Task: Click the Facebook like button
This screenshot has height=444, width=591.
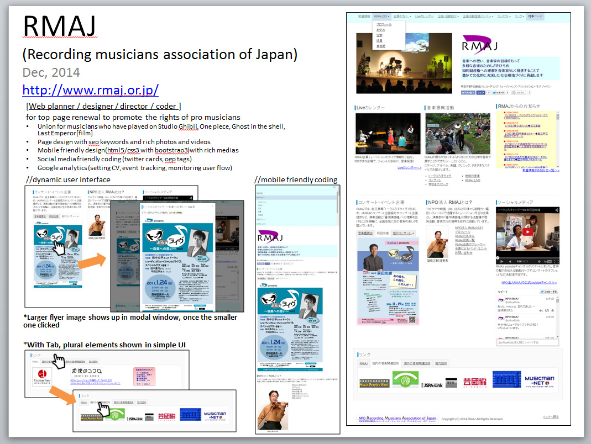Action: [468, 93]
